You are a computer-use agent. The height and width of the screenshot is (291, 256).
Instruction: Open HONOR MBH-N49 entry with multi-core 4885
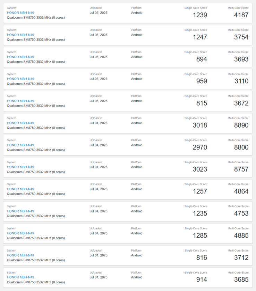(x=20, y=233)
